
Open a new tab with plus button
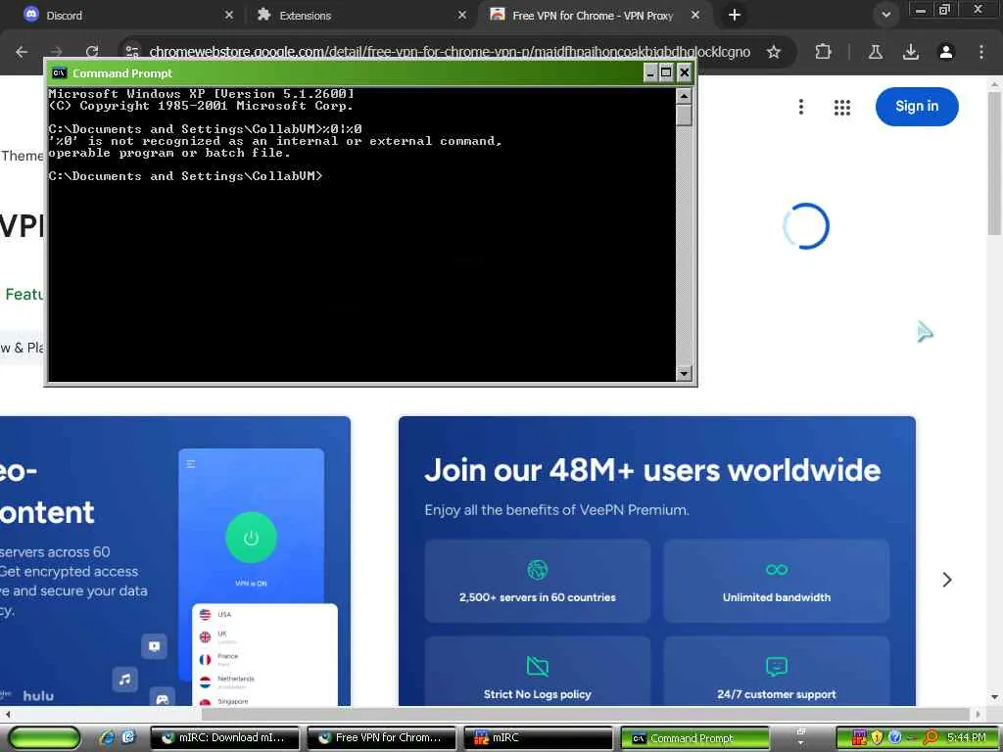[x=735, y=15]
